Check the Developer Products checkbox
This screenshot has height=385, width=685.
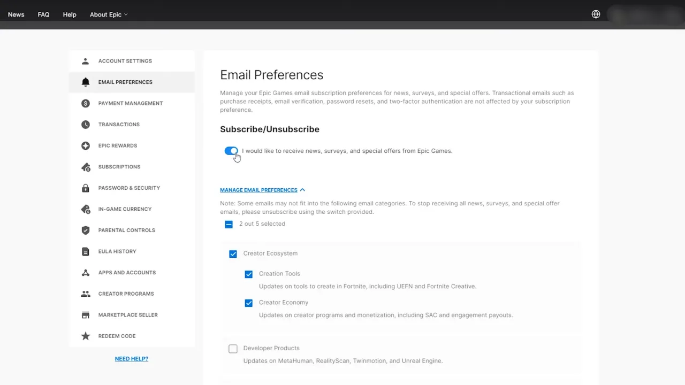[x=233, y=349]
